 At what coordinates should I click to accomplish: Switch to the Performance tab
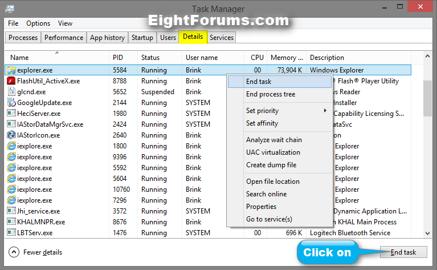[x=64, y=38]
